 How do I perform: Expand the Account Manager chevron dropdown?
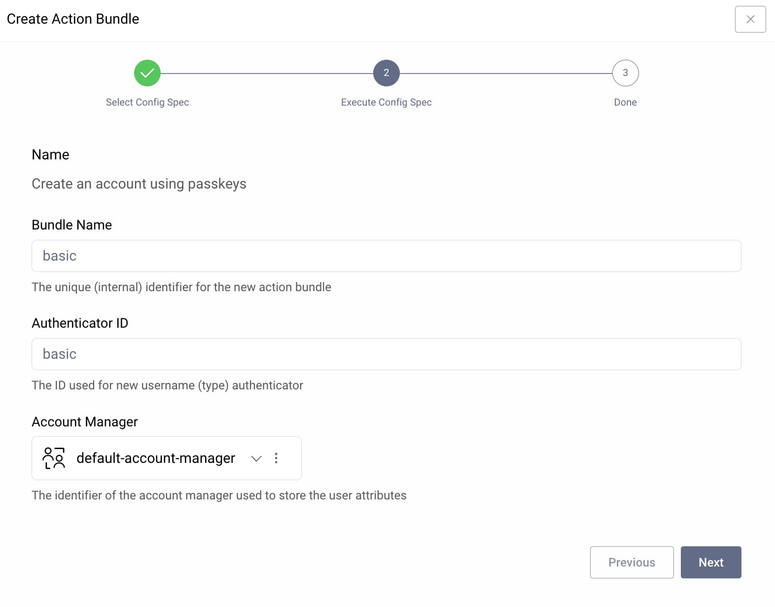(x=256, y=458)
